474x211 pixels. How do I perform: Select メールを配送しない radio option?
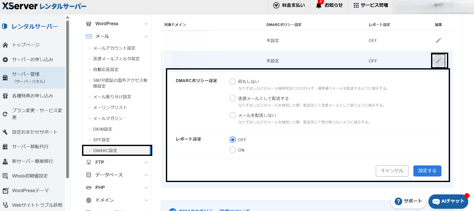233,115
